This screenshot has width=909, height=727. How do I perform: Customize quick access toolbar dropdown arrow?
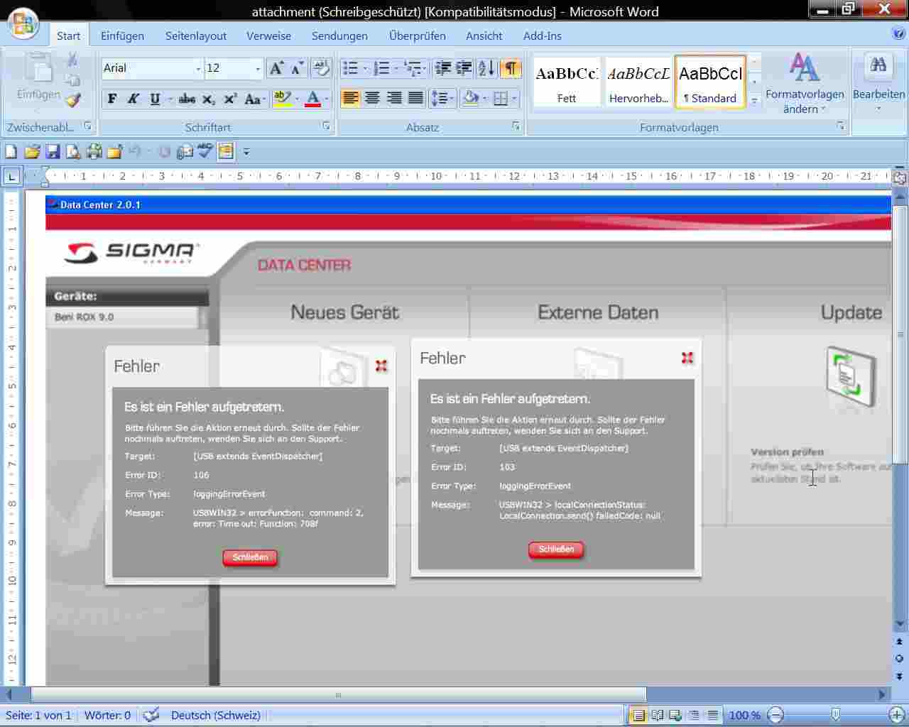(246, 151)
